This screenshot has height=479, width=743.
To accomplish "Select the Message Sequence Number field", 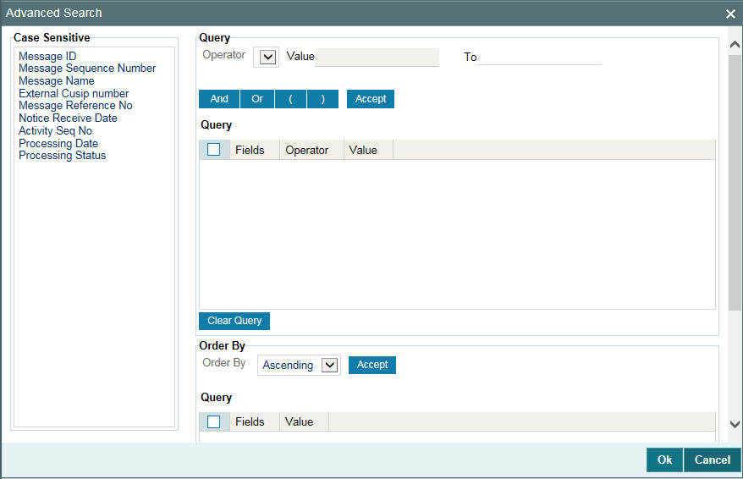I will point(87,69).
